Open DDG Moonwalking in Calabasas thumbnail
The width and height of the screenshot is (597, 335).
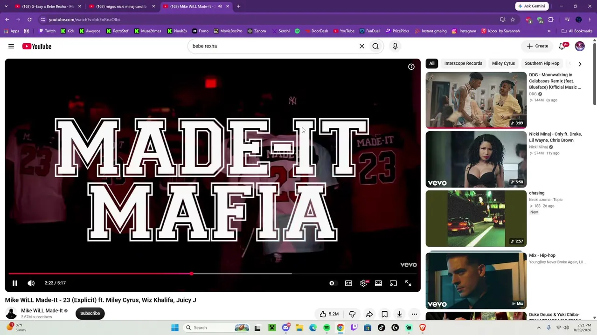click(x=476, y=100)
